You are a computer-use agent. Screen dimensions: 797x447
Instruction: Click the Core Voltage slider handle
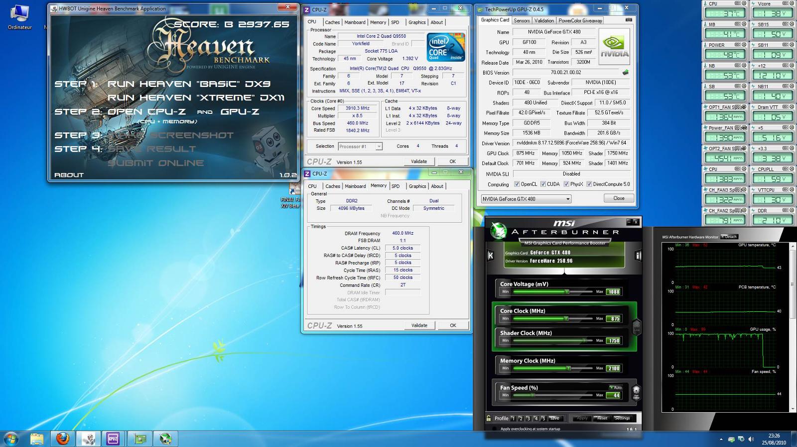(567, 292)
